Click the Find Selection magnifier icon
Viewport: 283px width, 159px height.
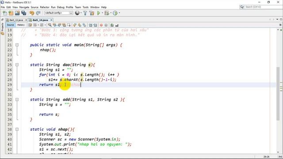click(50, 25)
